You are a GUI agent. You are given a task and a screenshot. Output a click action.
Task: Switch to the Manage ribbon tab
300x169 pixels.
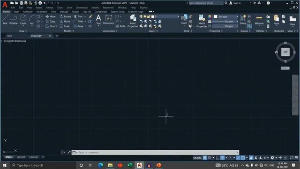point(64,12)
